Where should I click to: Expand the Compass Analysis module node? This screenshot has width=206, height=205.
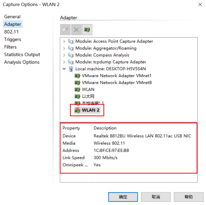(x=64, y=55)
